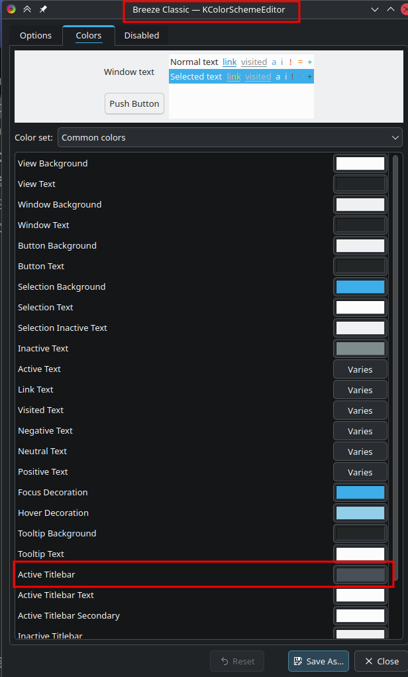This screenshot has width=408, height=677.
Task: Pick the Window Text color swatch
Action: (360, 225)
